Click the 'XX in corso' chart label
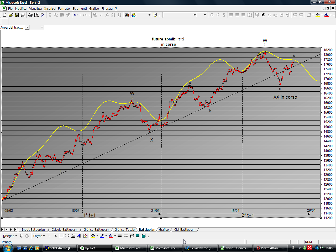The width and height of the screenshot is (336, 252). (285, 97)
